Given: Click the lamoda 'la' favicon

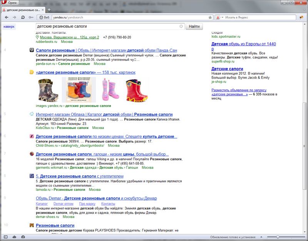Looking at the screenshot, I should coord(32,176).
